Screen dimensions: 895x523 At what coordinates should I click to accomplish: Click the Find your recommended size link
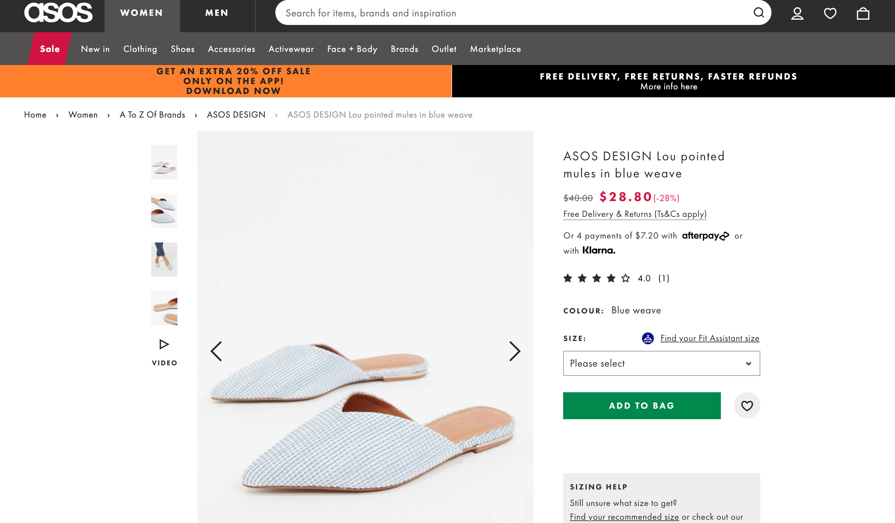624,517
